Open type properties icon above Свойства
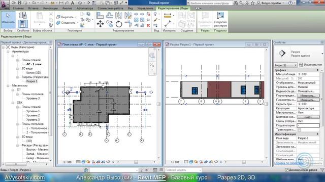 point(23,15)
